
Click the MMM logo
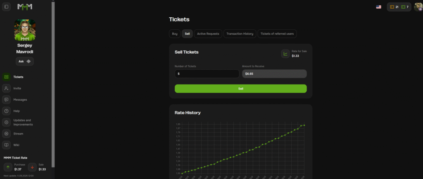(25, 7)
